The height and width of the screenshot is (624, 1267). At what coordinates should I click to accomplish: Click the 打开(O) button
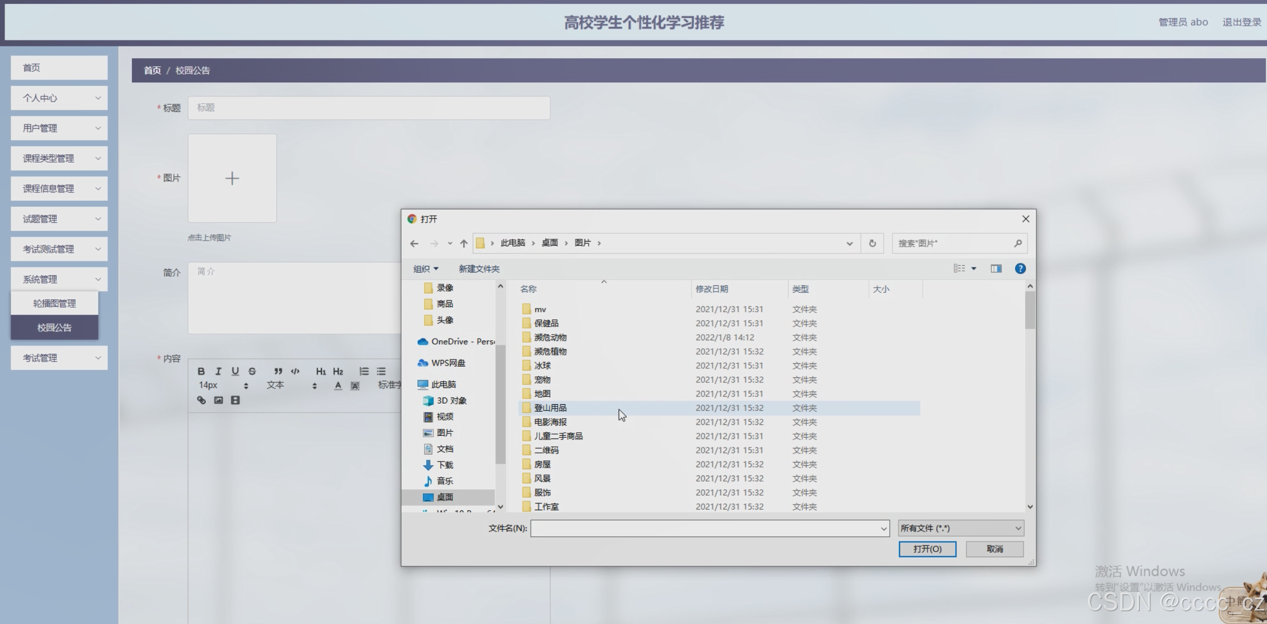(927, 549)
